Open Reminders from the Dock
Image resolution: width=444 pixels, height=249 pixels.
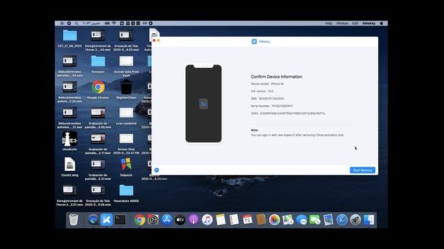pyautogui.click(x=234, y=220)
